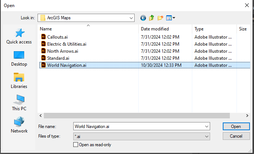Select the Standard.ai file
Image resolution: width=254 pixels, height=154 pixels.
click(58, 58)
